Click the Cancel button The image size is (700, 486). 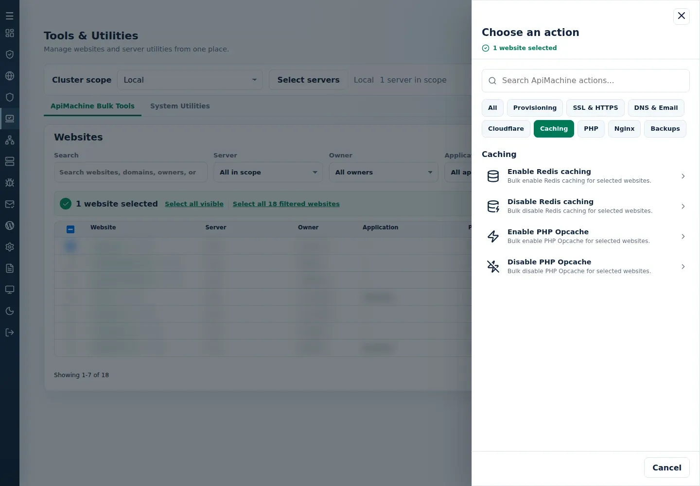click(667, 468)
